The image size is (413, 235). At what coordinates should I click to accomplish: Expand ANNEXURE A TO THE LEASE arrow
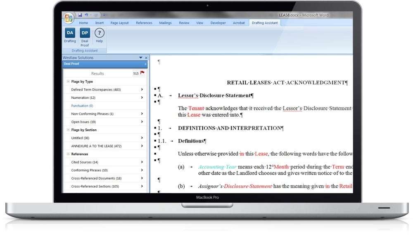click(142, 146)
